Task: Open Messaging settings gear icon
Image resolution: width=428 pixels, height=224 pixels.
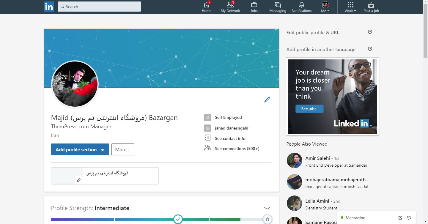Action: [x=409, y=218]
